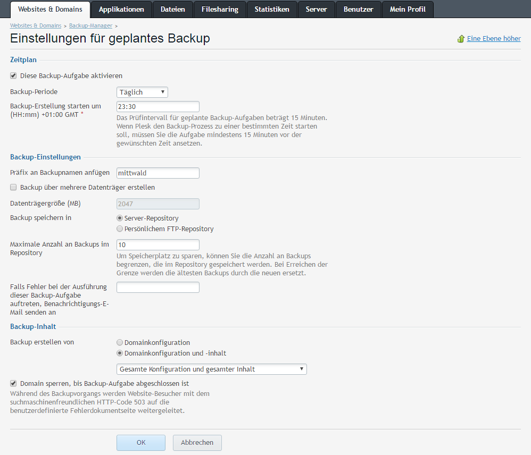The width and height of the screenshot is (531, 455).
Task: Click the Präfix an Backupnamen anfügen label
Action: coord(60,173)
